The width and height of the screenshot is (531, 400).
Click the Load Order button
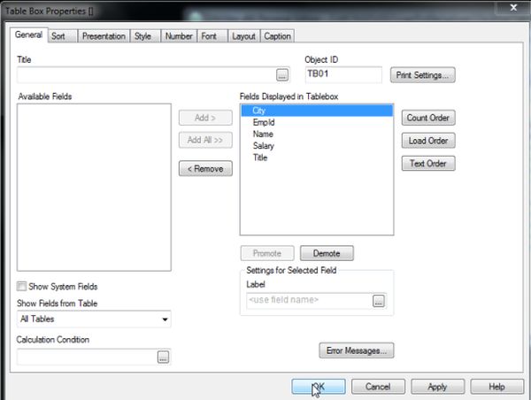(x=428, y=141)
